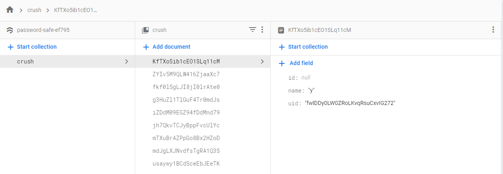
Task: Open crush collection three-dot menu
Action: click(262, 30)
